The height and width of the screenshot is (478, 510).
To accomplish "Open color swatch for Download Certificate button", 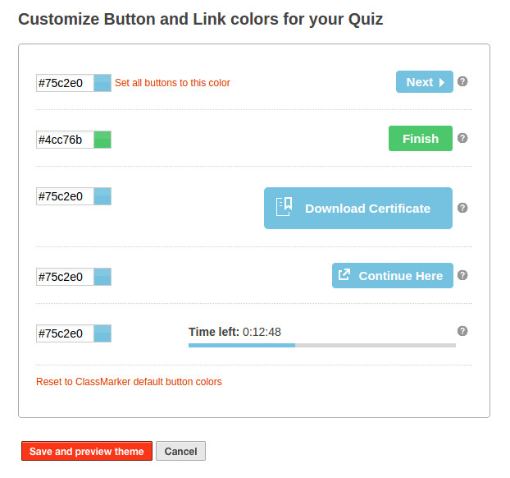I will tap(102, 196).
